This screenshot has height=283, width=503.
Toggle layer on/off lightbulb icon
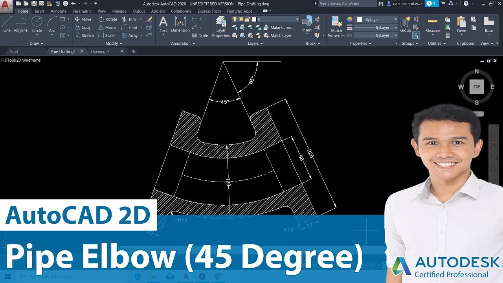(235, 19)
